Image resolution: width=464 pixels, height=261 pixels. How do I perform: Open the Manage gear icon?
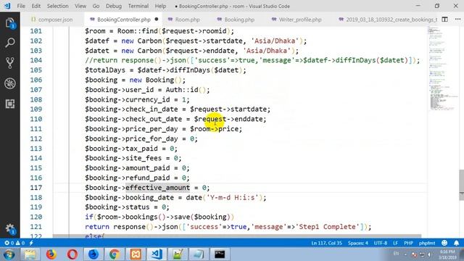point(9,228)
